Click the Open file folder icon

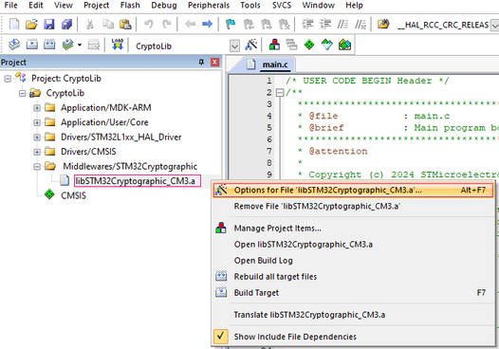click(x=31, y=24)
